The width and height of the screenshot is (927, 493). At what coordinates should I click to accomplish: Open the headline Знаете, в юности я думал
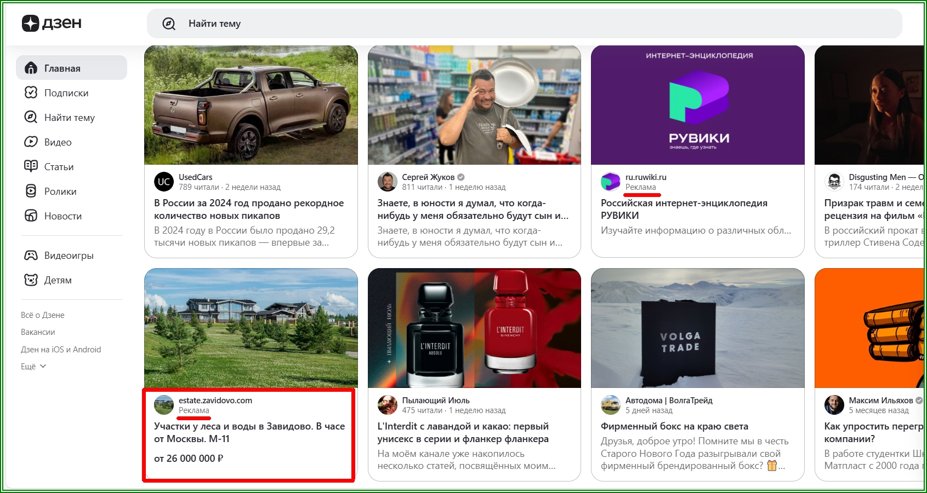pos(473,209)
